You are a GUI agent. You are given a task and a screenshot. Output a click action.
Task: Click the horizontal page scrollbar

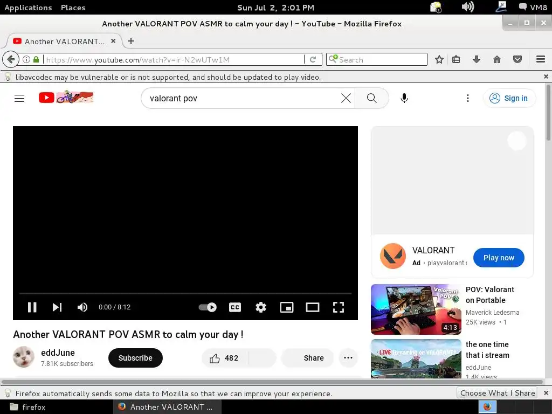point(272,382)
